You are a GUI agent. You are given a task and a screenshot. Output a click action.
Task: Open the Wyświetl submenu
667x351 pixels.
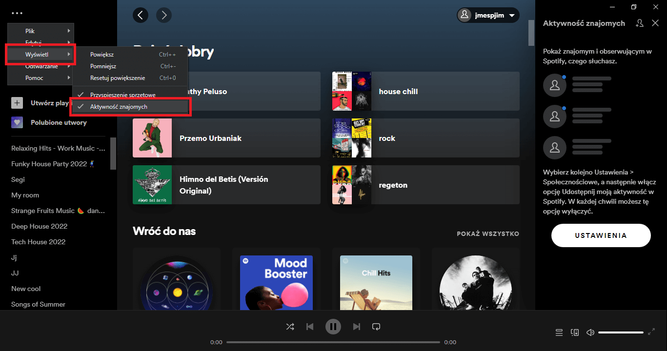41,54
